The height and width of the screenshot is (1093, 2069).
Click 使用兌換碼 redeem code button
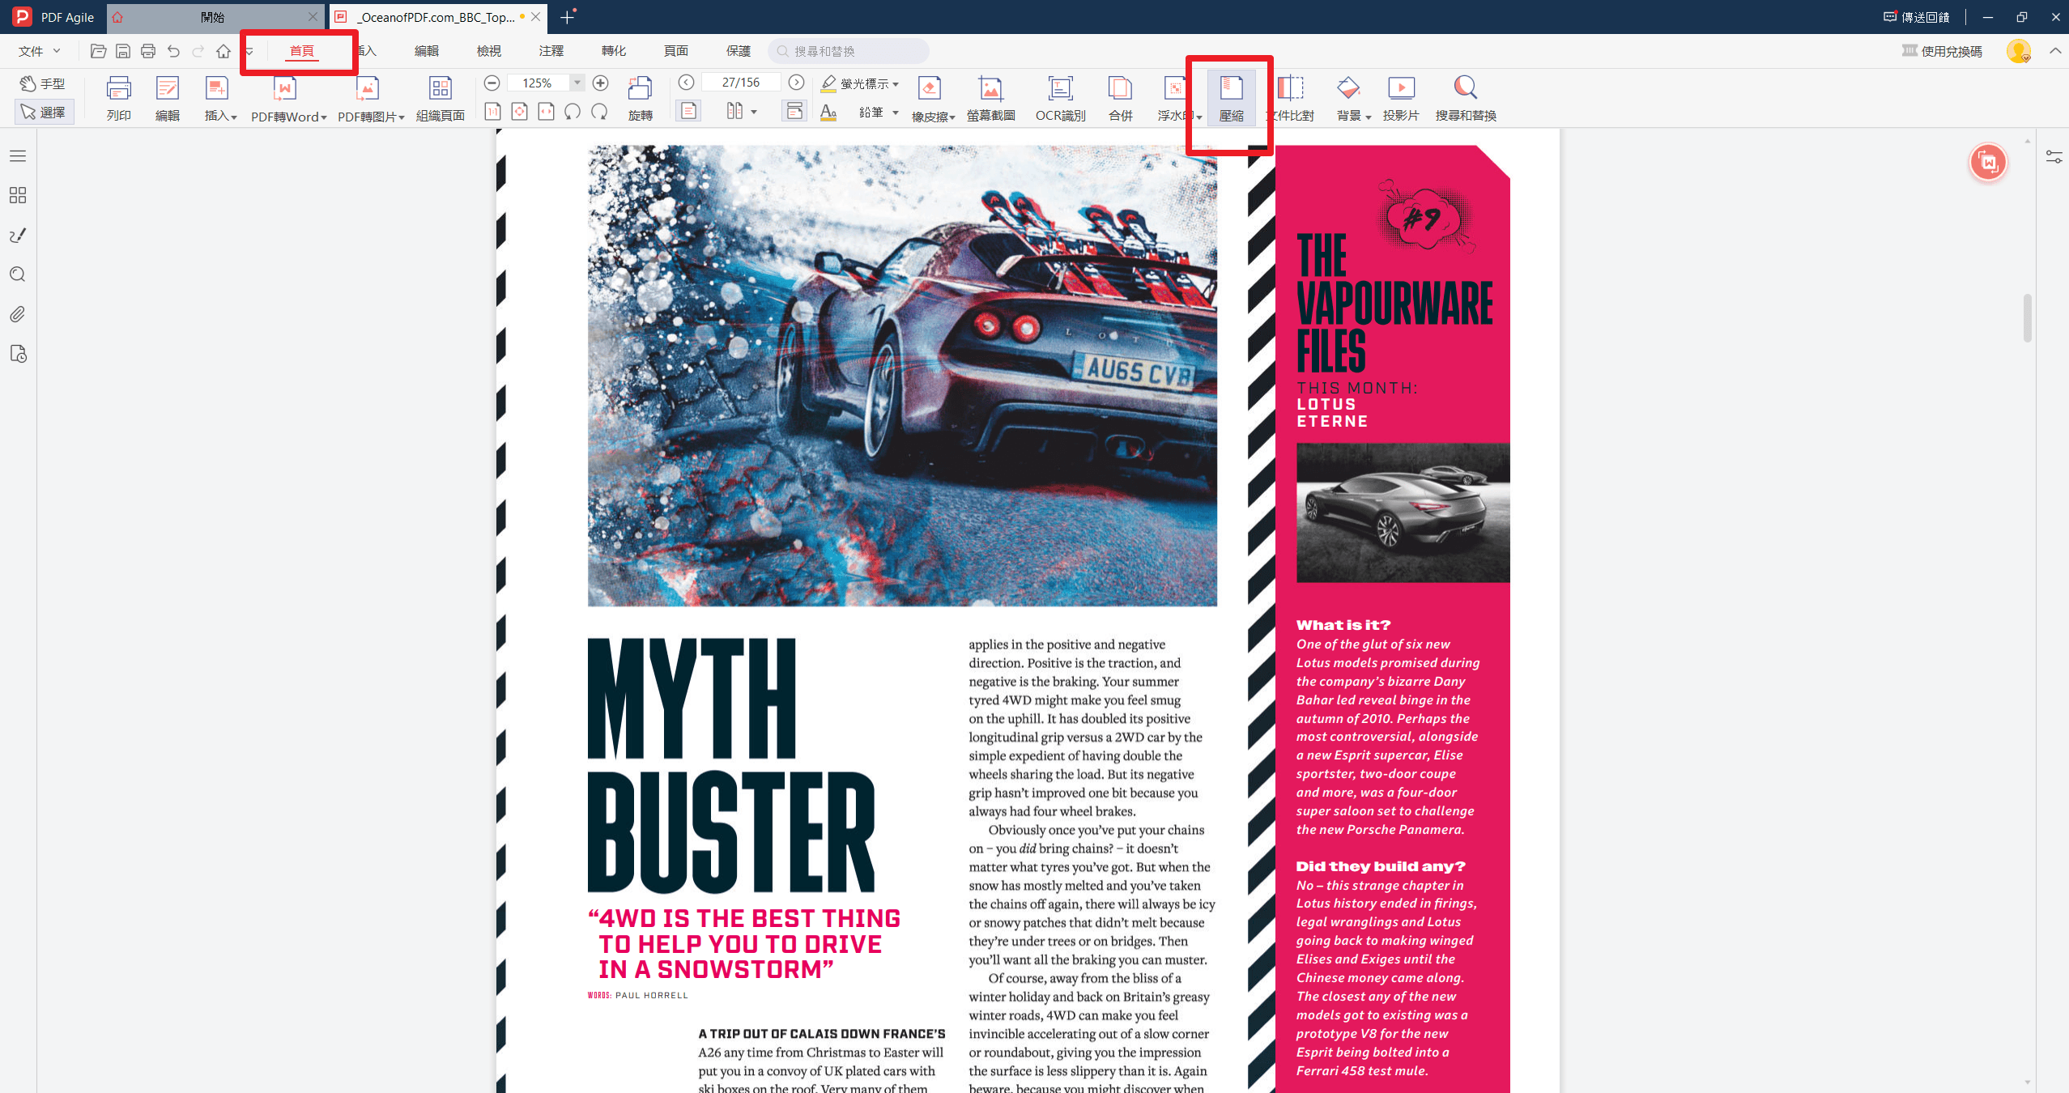pyautogui.click(x=1942, y=51)
